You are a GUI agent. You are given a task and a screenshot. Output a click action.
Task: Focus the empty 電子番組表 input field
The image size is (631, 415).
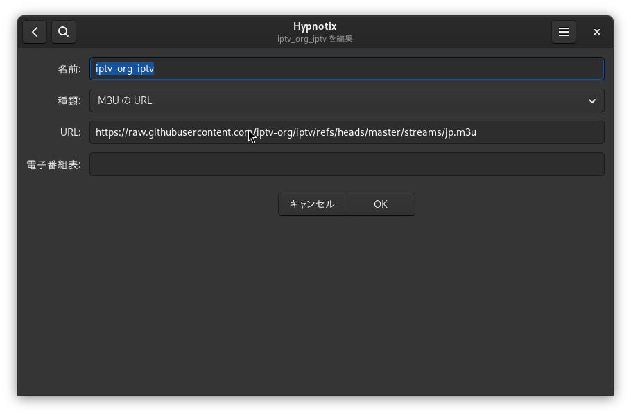point(347,164)
